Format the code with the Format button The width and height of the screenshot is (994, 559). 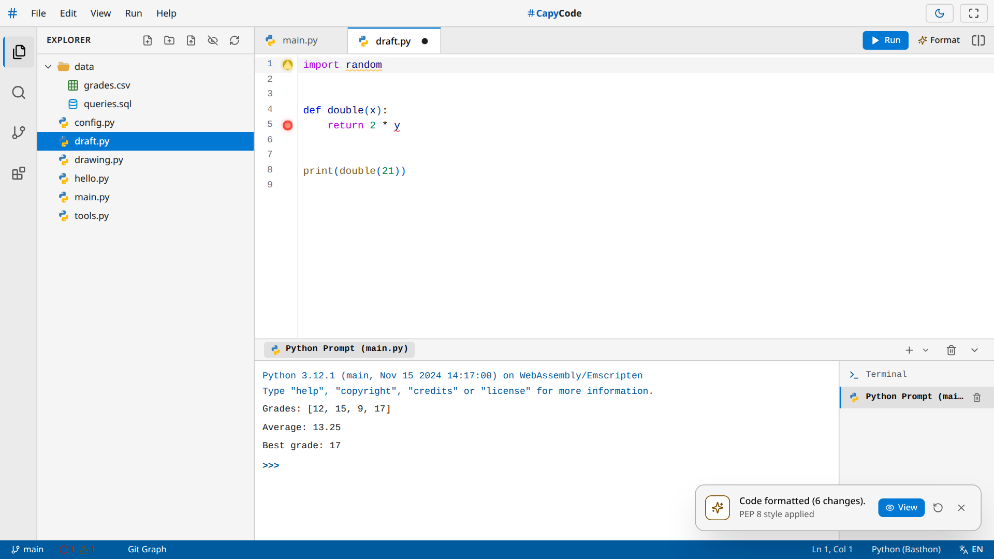939,40
